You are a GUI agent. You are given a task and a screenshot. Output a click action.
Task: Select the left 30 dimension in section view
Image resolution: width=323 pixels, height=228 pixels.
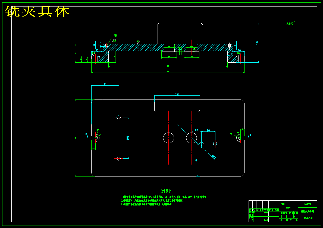97,50
